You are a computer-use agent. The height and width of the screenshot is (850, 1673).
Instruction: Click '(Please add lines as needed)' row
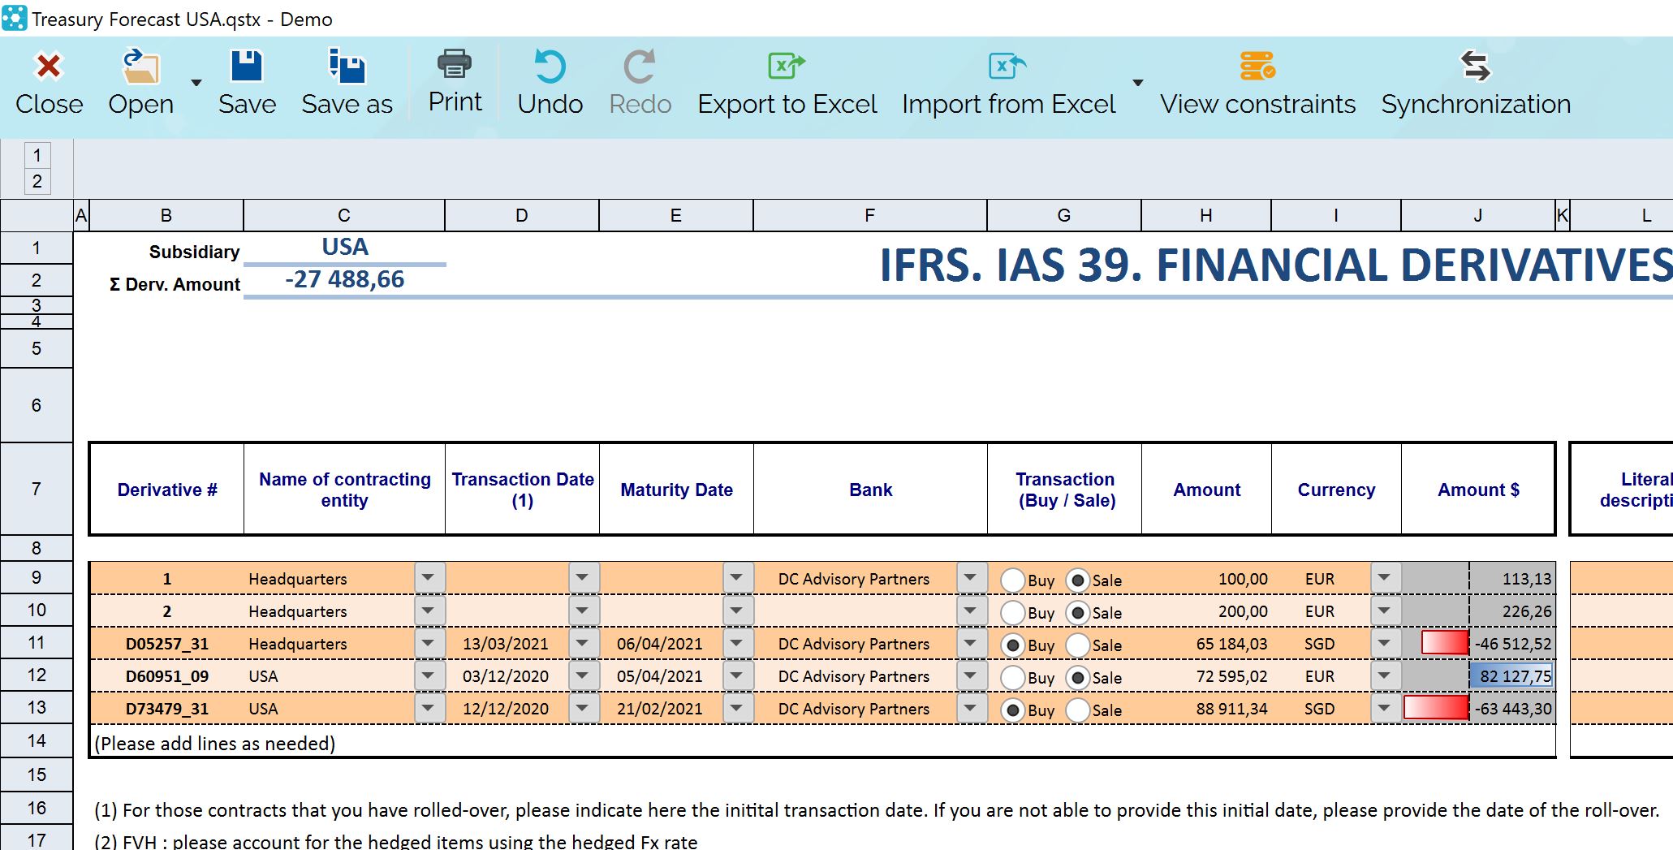(822, 743)
